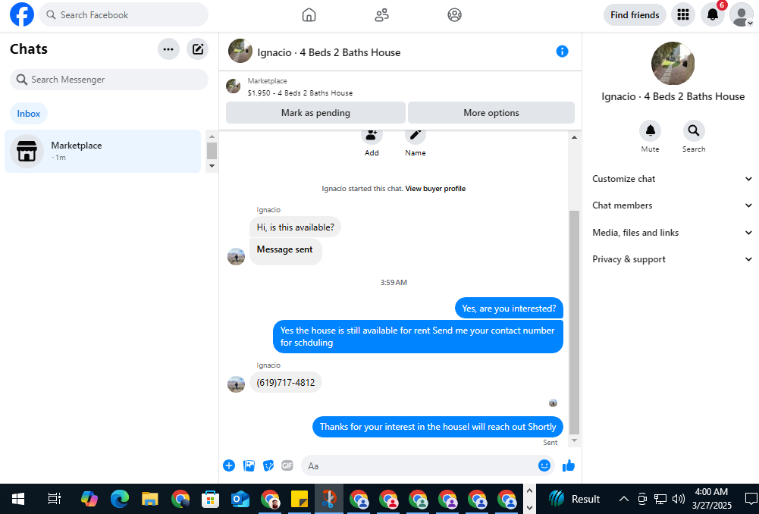Click the Result item in taskbar

pos(573,499)
